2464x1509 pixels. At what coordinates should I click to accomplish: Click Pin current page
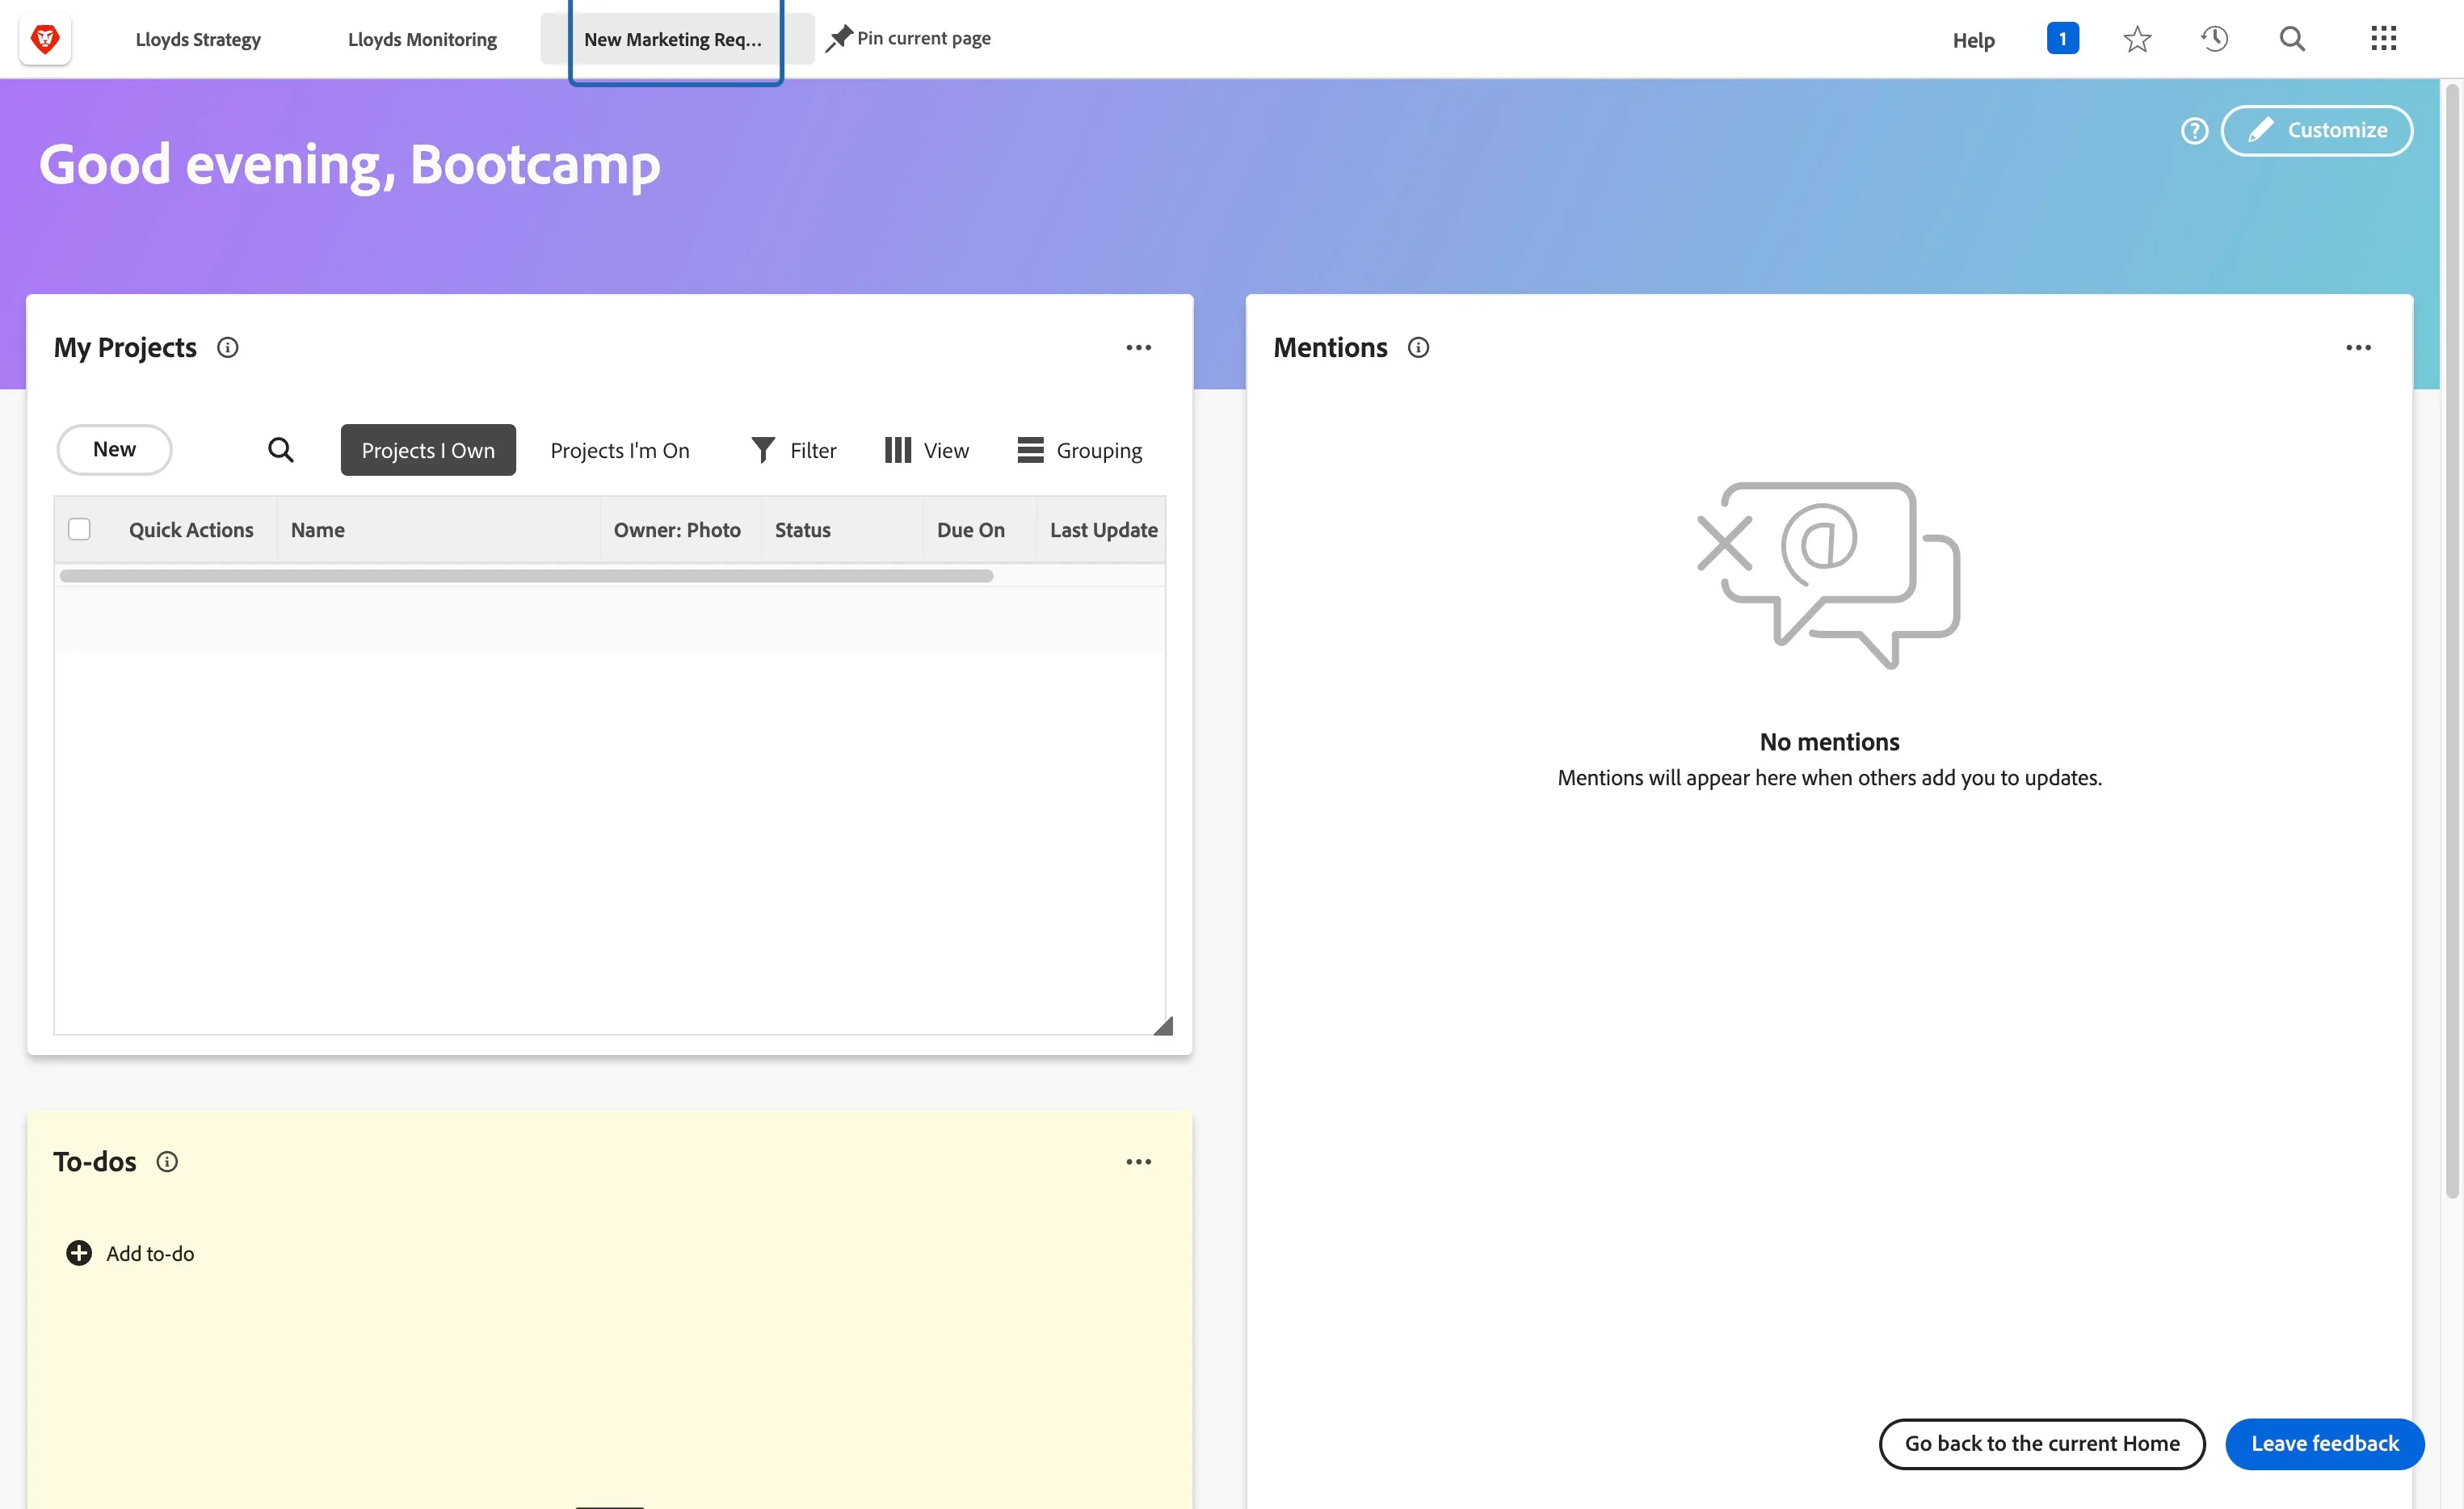[x=908, y=38]
